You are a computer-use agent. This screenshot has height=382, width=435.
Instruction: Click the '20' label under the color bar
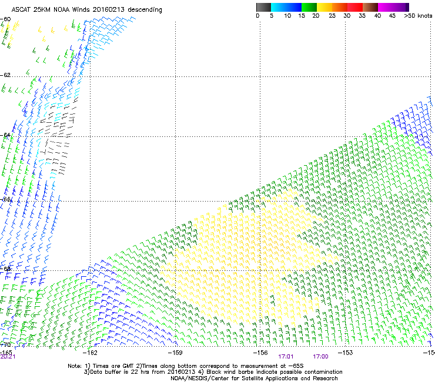coord(316,16)
